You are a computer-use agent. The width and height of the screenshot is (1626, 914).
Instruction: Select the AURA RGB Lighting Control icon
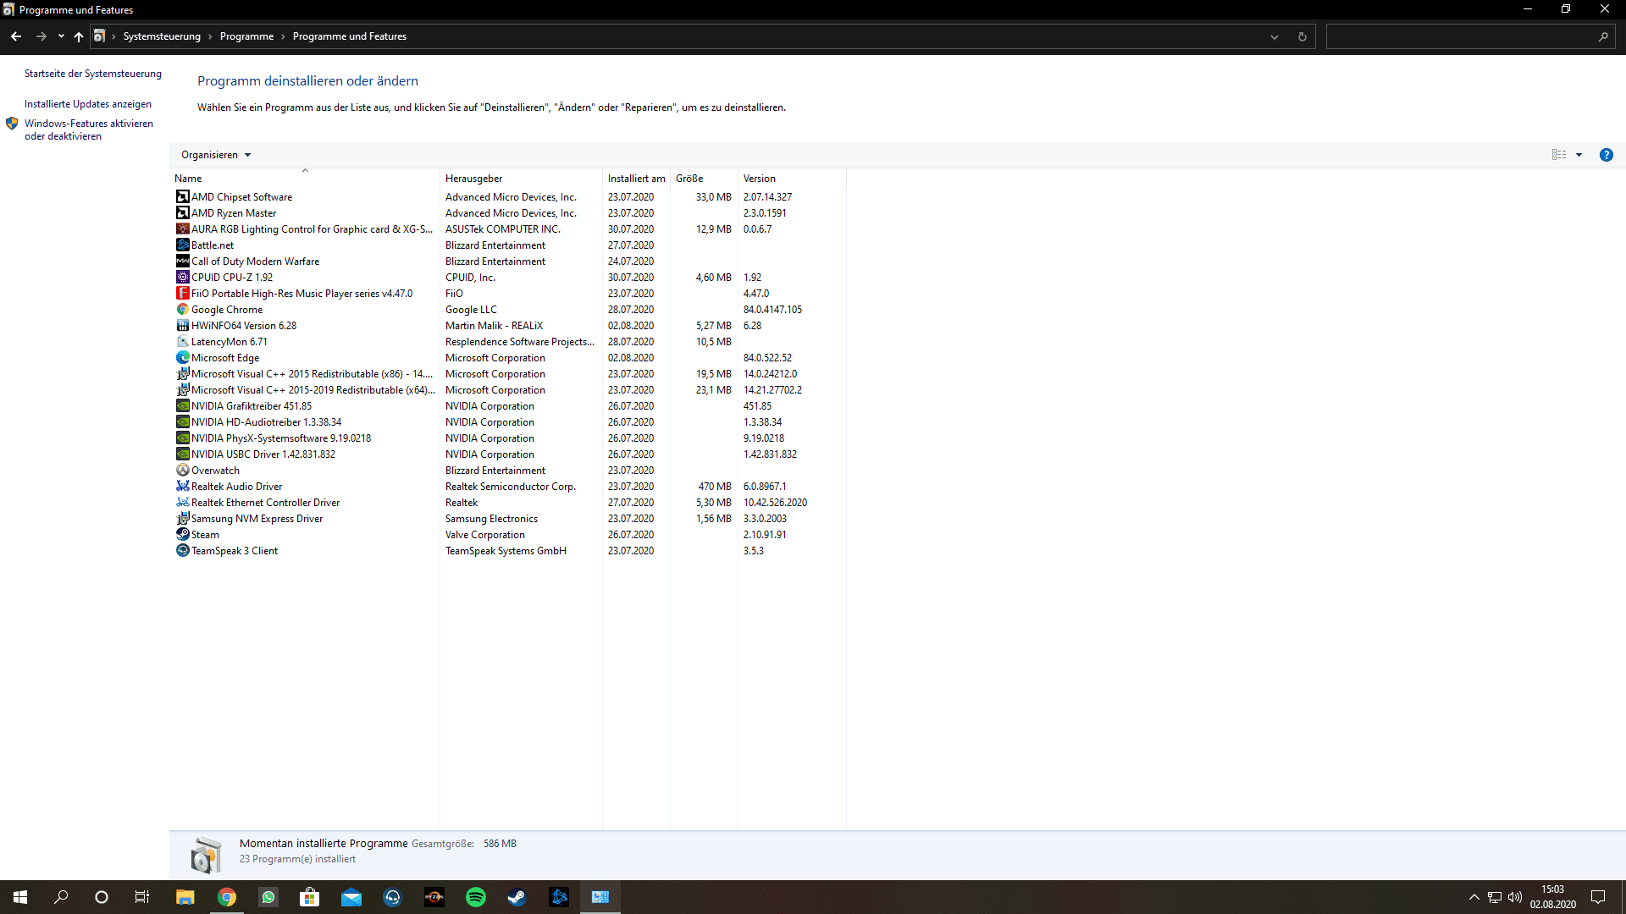tap(182, 229)
